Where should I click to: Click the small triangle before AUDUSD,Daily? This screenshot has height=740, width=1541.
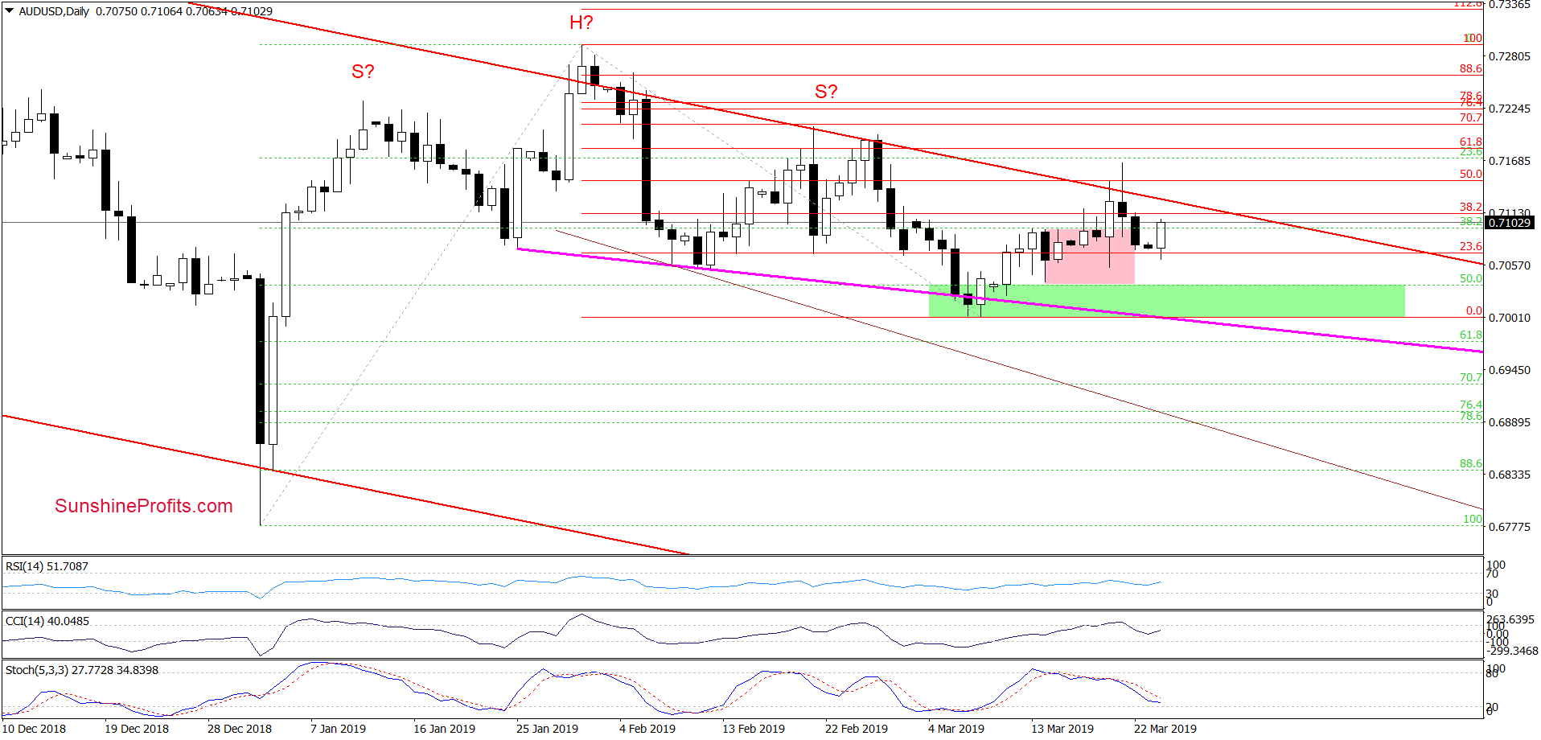point(10,11)
